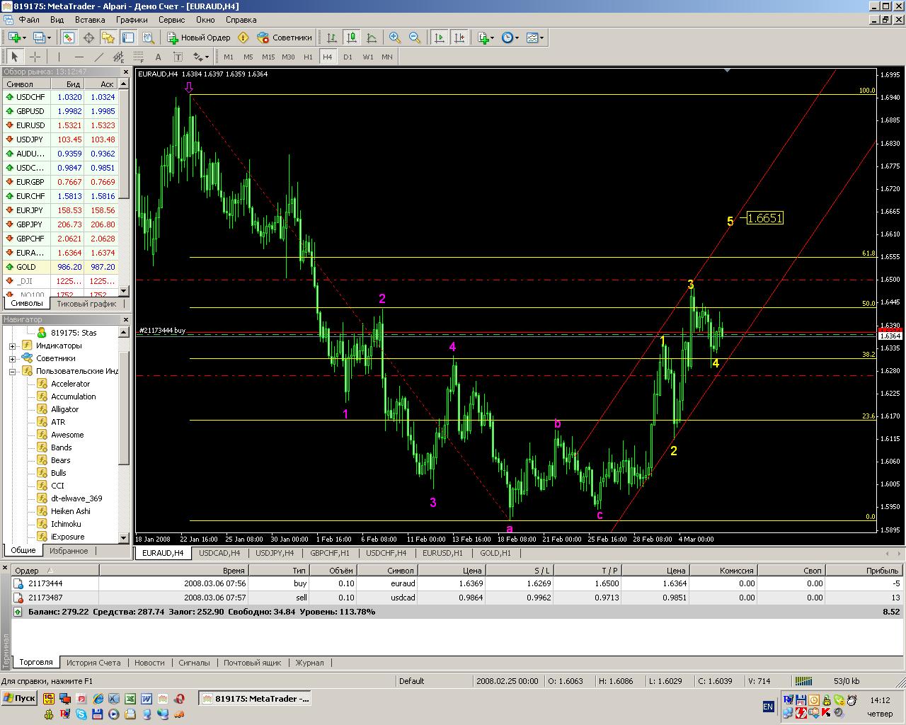Open the Графики menu

(132, 20)
